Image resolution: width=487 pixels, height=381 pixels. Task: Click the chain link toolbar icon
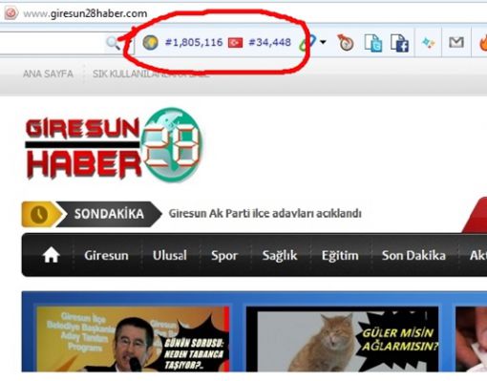[307, 43]
